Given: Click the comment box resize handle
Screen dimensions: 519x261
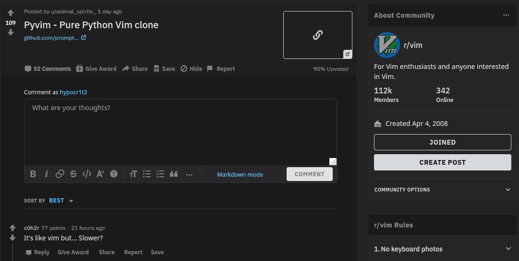Looking at the screenshot, I should [333, 161].
